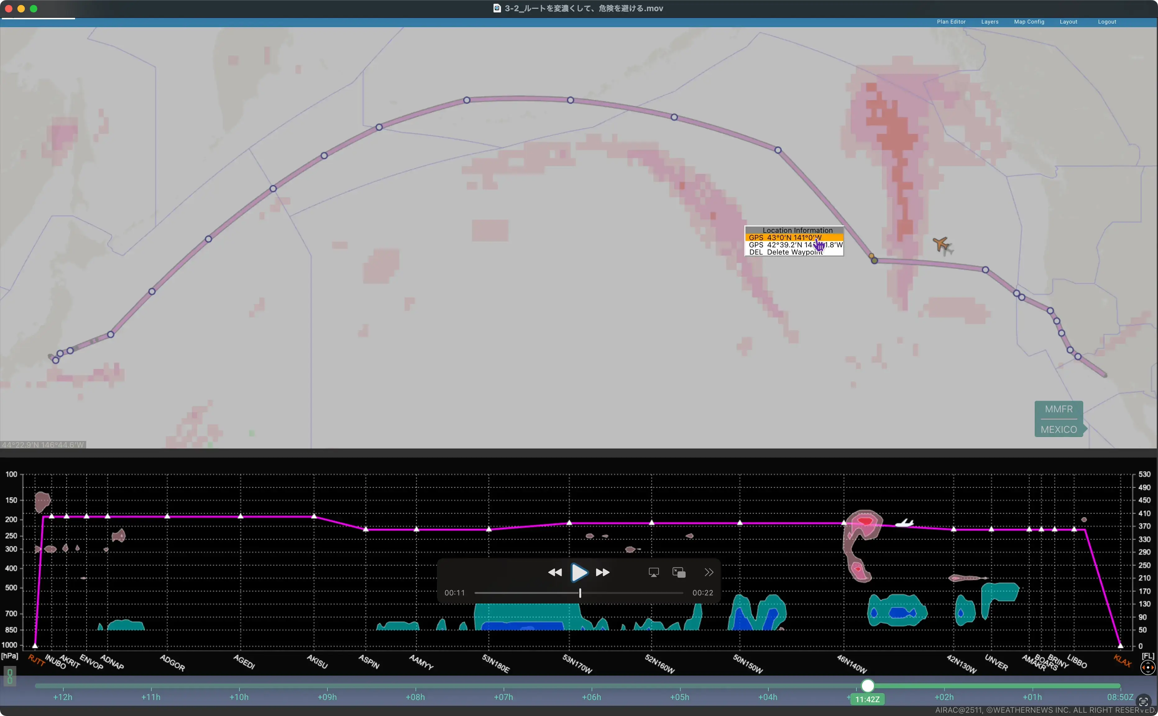Click the selected waypoint on route near popup
This screenshot has height=716, width=1158.
(x=874, y=260)
